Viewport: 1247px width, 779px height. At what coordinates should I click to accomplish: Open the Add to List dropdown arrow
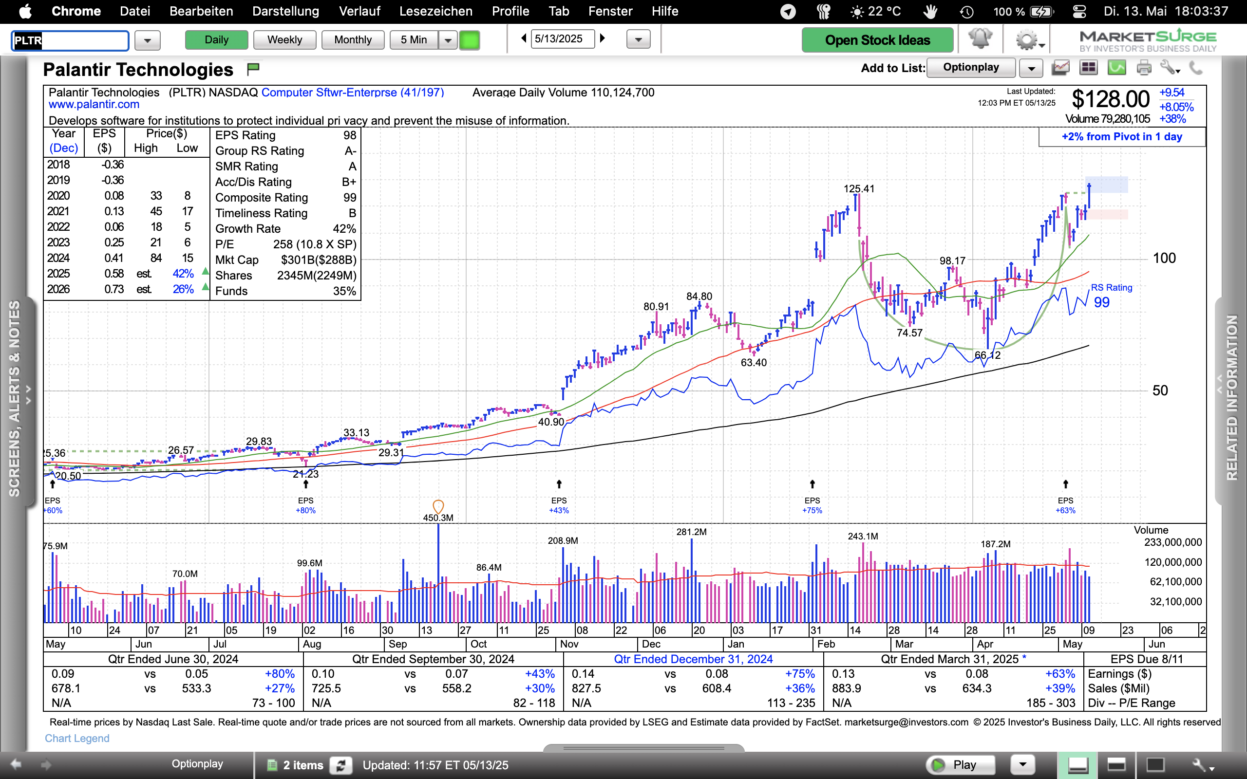click(1031, 68)
